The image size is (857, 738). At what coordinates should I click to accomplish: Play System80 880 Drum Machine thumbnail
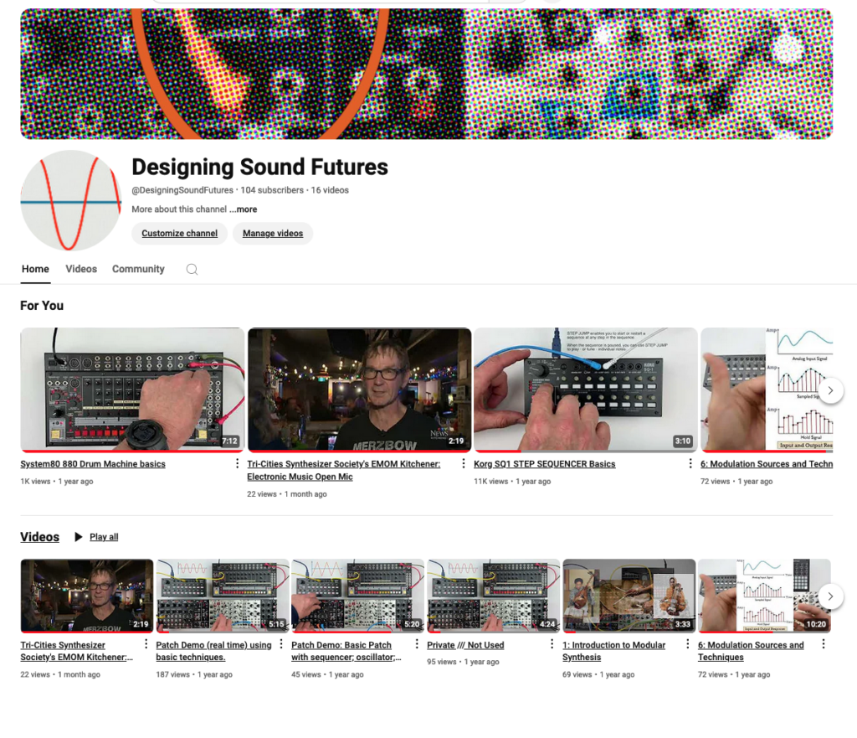[x=132, y=390]
